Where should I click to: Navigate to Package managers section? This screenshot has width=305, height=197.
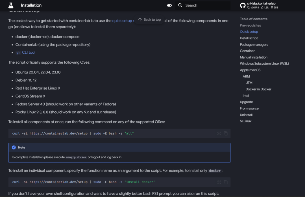coord(254,45)
